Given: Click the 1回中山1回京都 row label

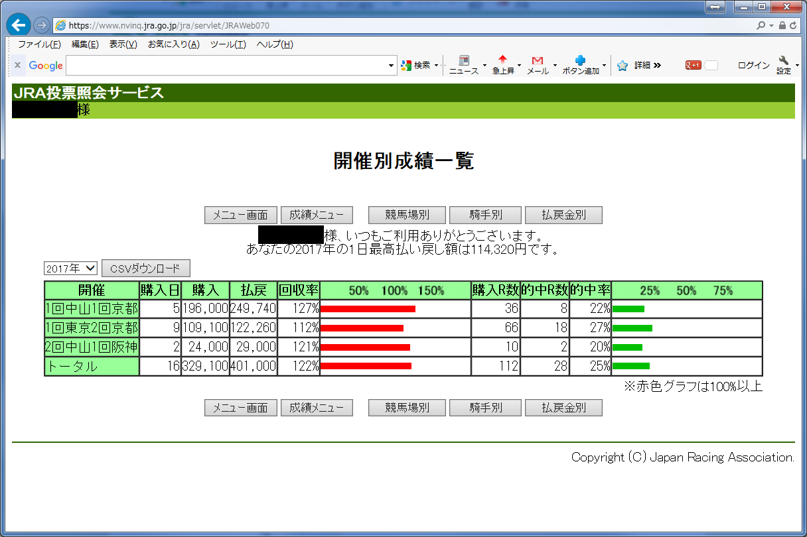Looking at the screenshot, I should (x=92, y=309).
